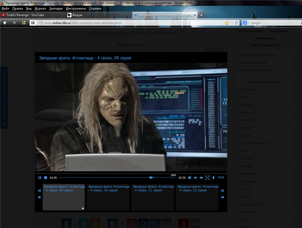The height and width of the screenshot is (228, 302).
Task: Share via the VKontakte B icon
Action: (112, 223)
